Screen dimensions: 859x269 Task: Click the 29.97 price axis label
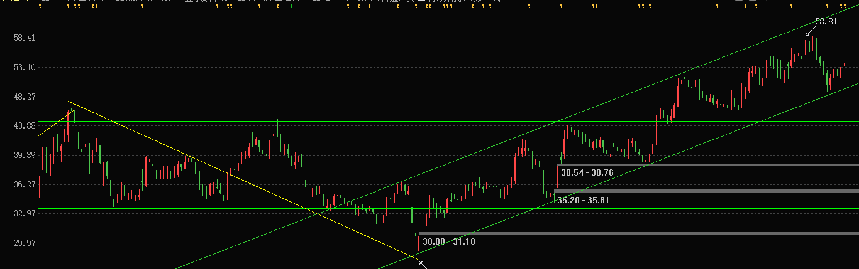24,243
